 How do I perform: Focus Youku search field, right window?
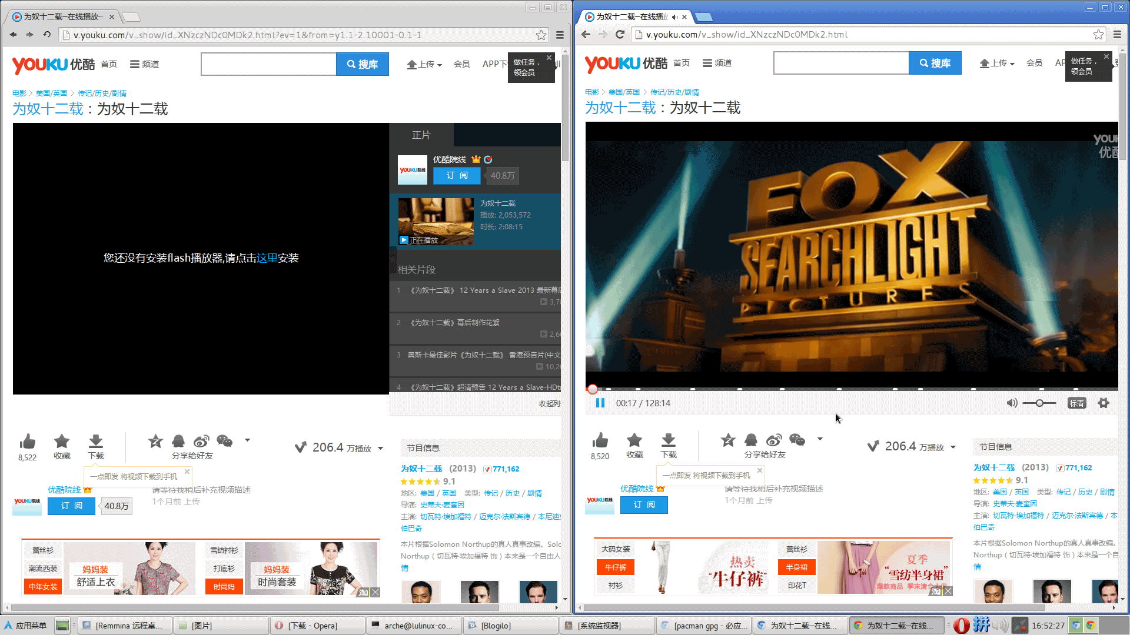pos(841,63)
